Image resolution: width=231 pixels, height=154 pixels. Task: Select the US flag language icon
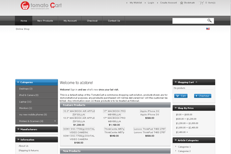pyautogui.click(x=208, y=29)
